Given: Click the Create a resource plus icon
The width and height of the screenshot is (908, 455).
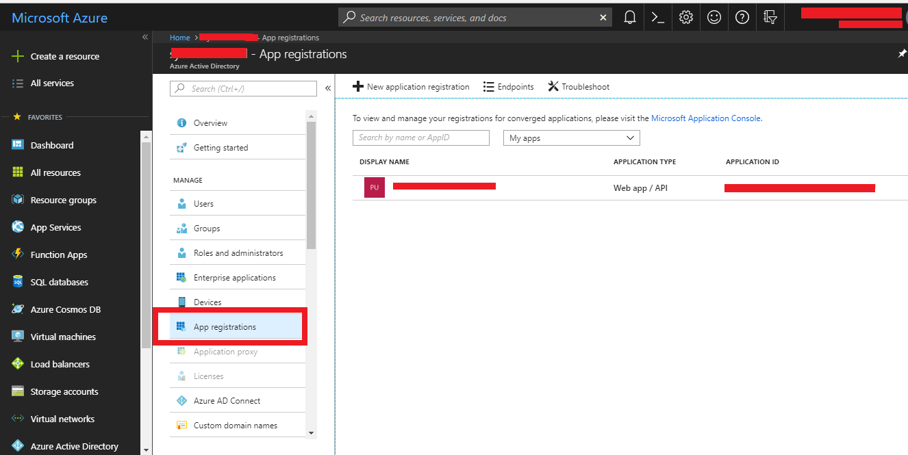Looking at the screenshot, I should 18,56.
